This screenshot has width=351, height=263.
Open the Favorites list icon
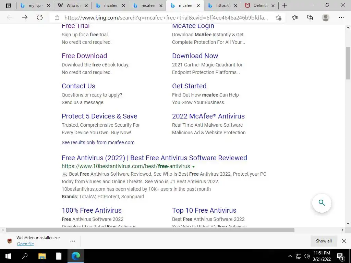click(x=295, y=17)
